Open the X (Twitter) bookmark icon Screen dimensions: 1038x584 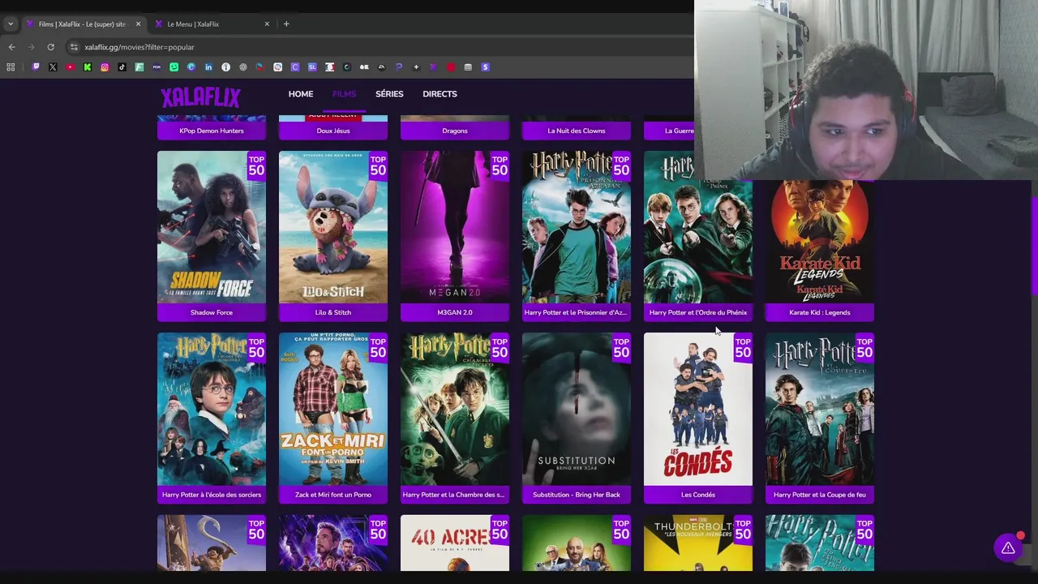pyautogui.click(x=53, y=67)
